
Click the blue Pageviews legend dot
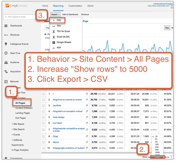point(45,34)
